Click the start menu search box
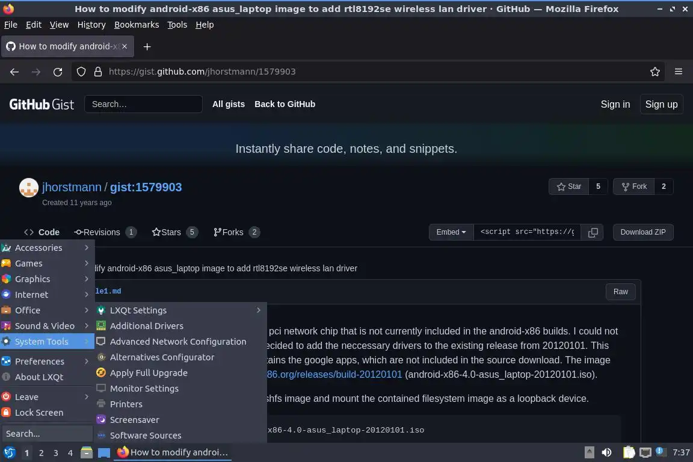The height and width of the screenshot is (462, 693). pyautogui.click(x=47, y=434)
